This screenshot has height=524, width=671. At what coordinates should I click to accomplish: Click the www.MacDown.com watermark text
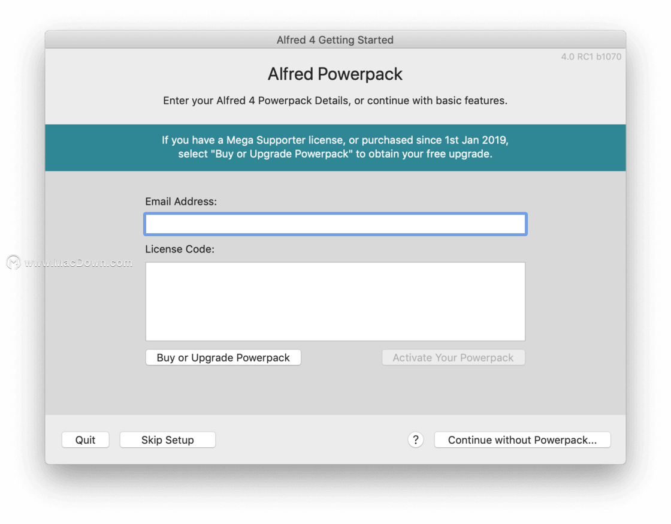point(78,263)
